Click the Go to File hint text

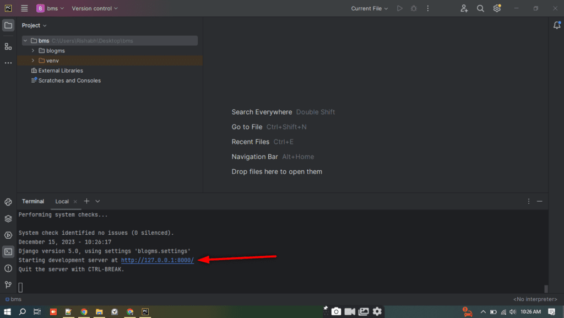tap(247, 127)
